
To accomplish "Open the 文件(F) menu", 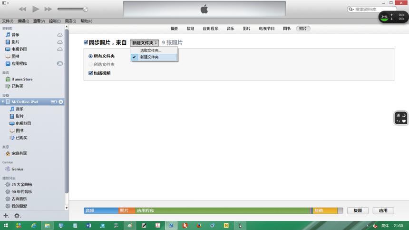I will (x=8, y=21).
